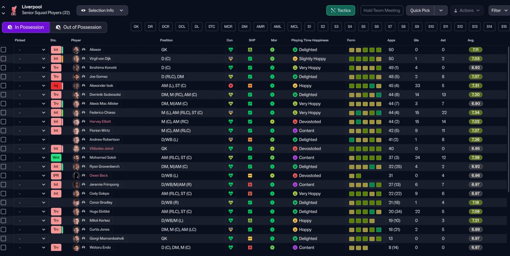Tick the checkbox for Cody Gakpo

tap(4, 194)
